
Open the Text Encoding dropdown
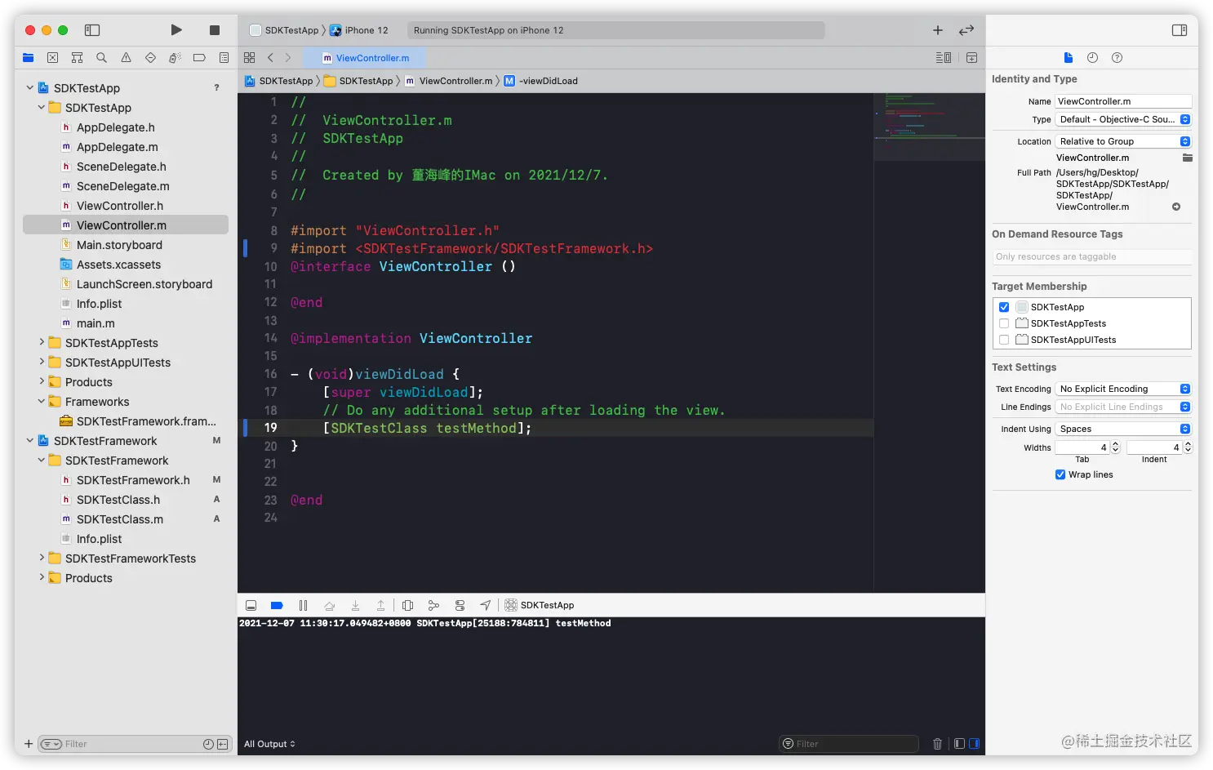(1123, 389)
